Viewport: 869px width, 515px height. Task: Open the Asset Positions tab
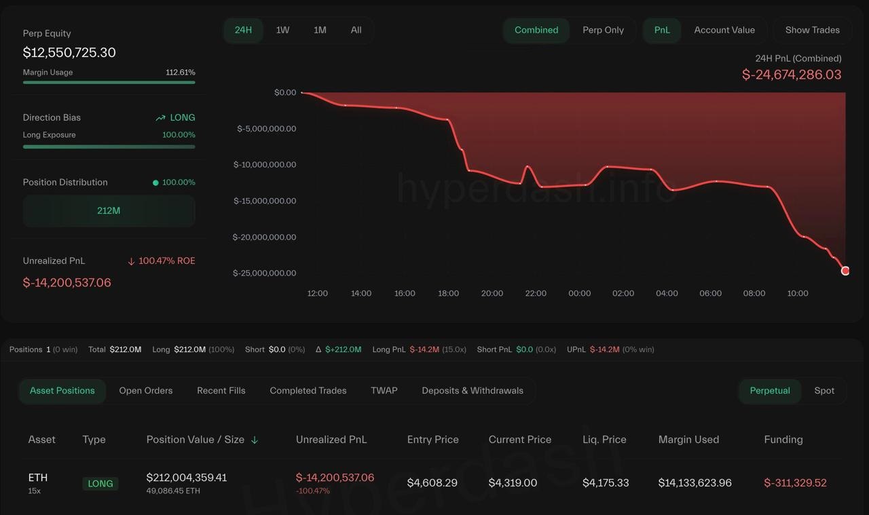[x=62, y=391]
